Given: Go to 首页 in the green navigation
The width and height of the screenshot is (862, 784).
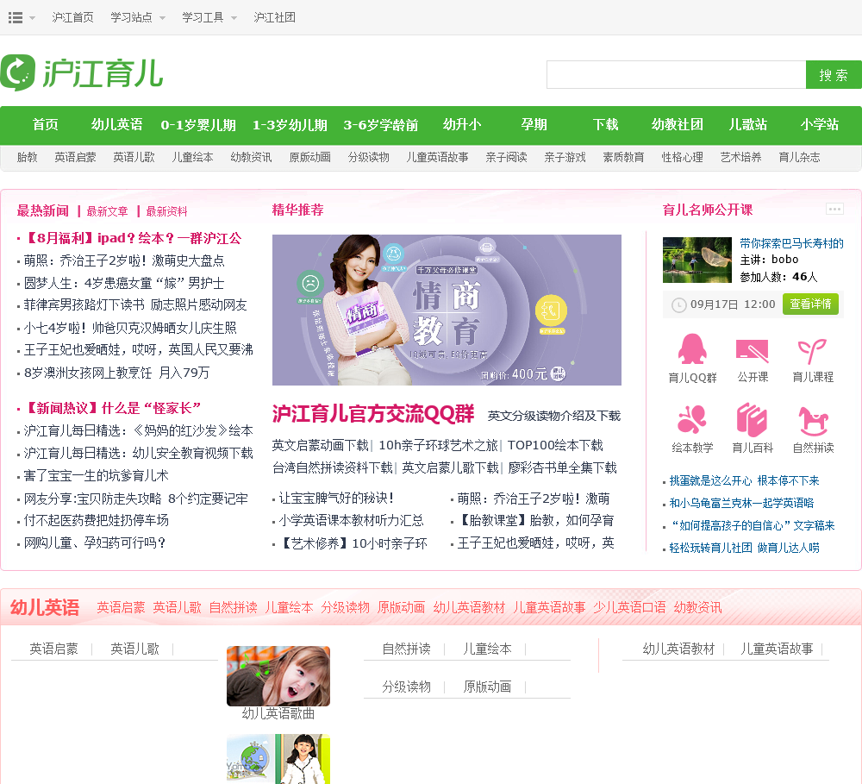Looking at the screenshot, I should [x=45, y=125].
